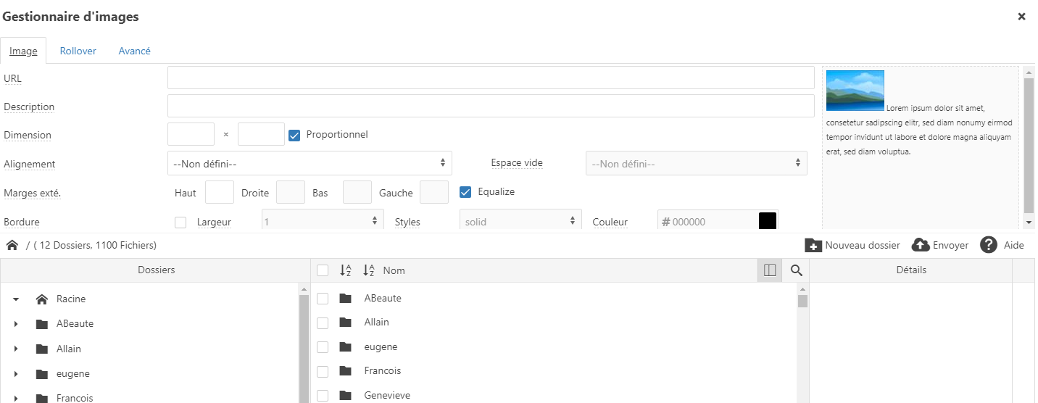Open the Alignement dropdown

(x=310, y=164)
